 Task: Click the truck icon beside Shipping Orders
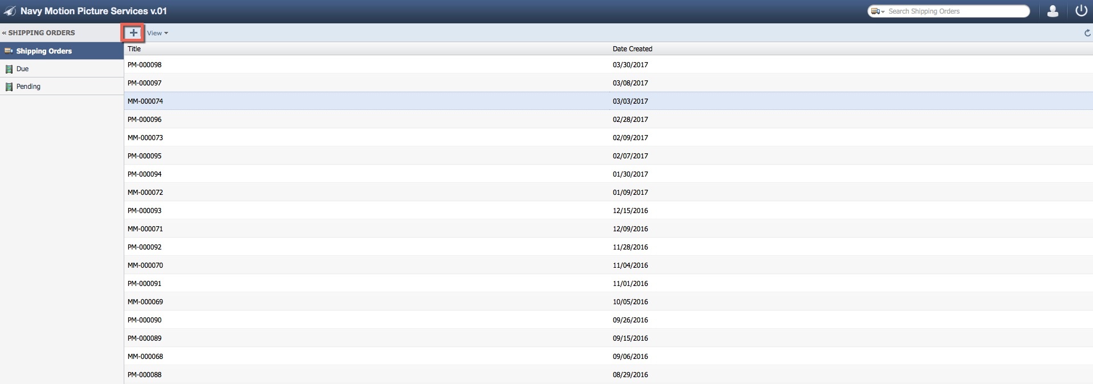(x=8, y=51)
